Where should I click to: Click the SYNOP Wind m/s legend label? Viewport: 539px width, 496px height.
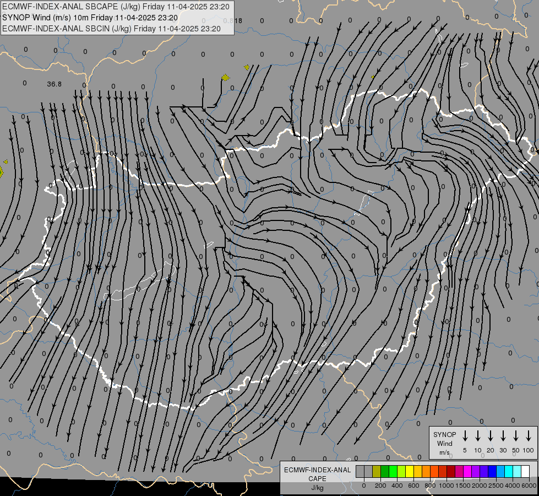[444, 443]
